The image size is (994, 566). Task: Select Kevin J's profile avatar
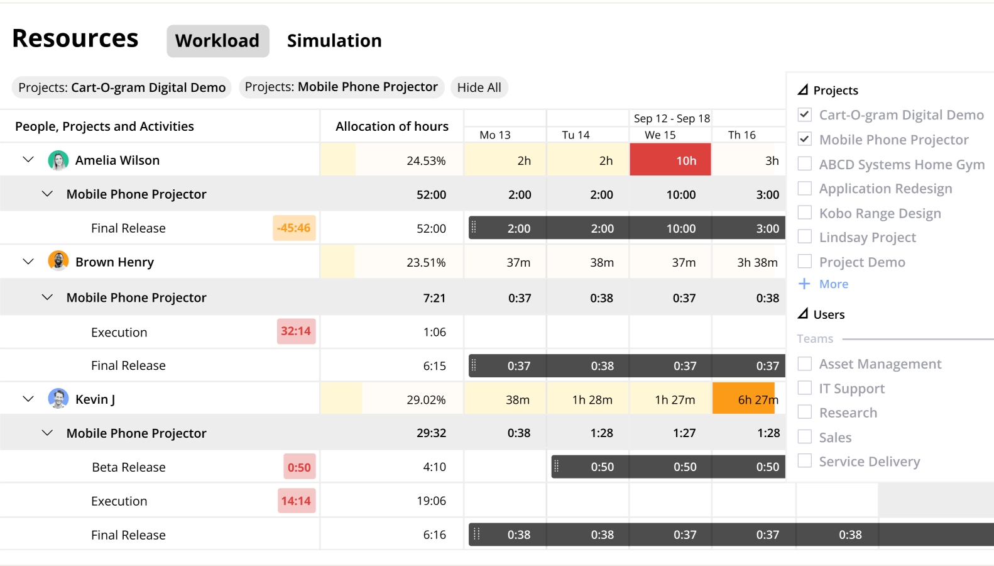[58, 398]
